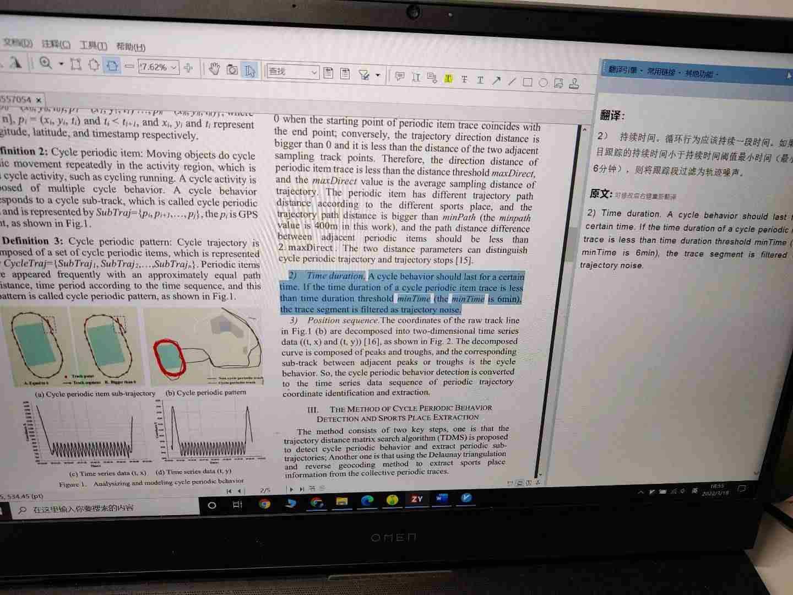Activate the text Select tool
The width and height of the screenshot is (793, 595).
coord(250,71)
